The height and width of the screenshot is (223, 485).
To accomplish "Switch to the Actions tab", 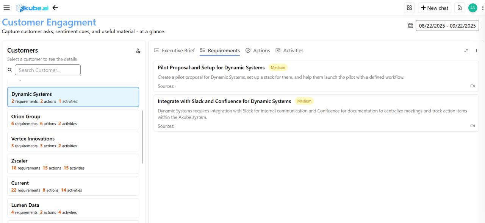I will pos(258,50).
